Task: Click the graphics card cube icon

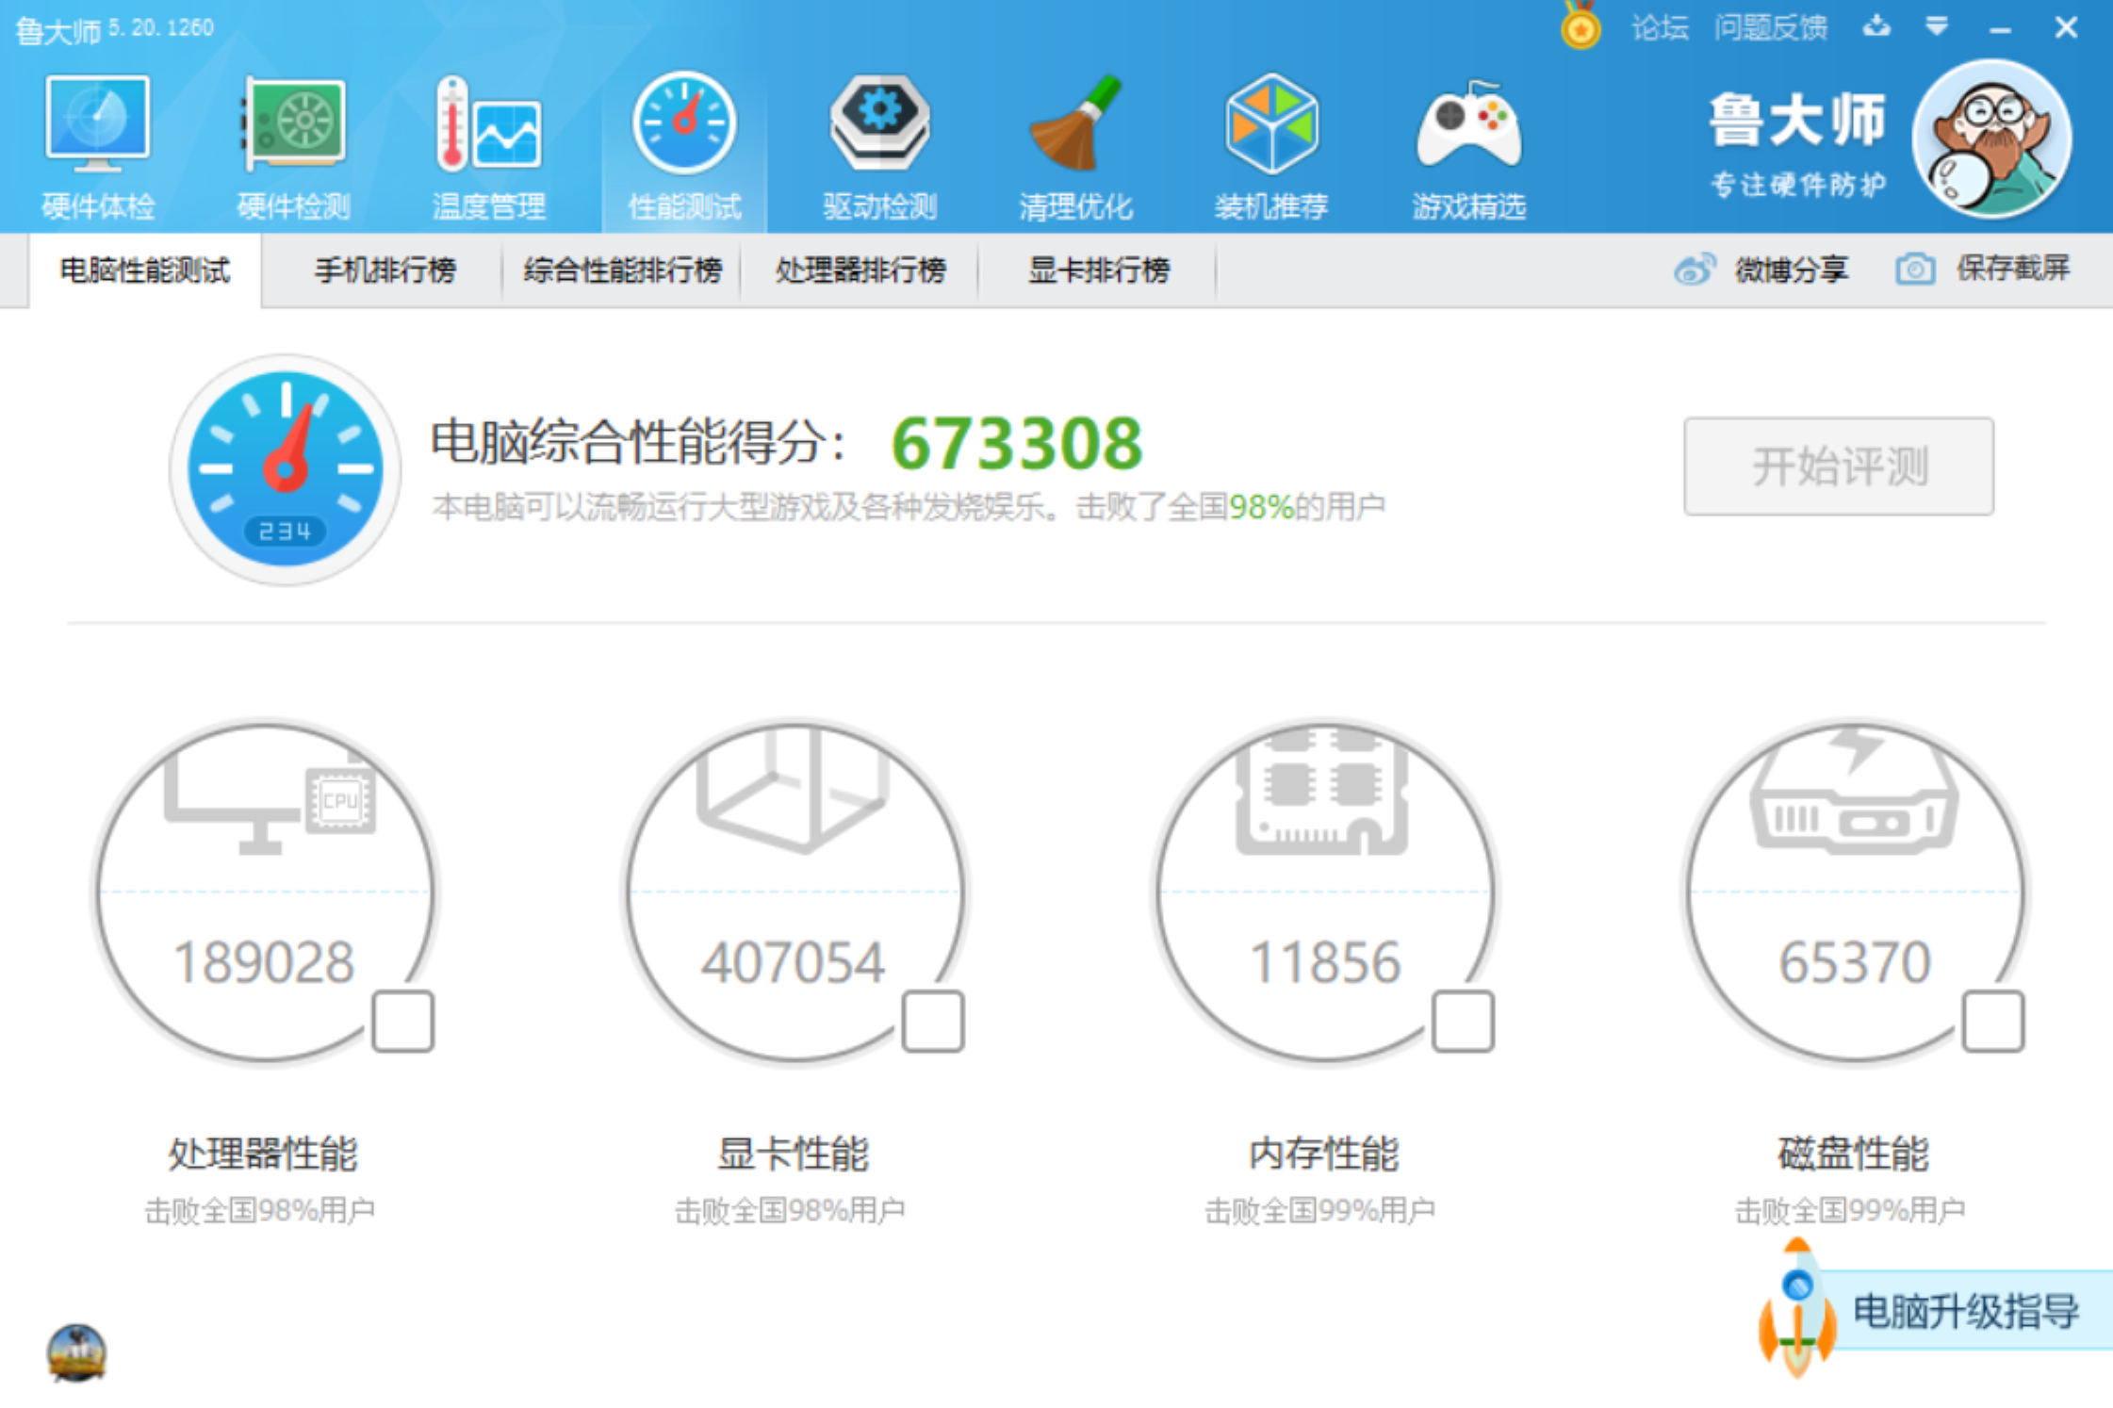Action: [x=793, y=790]
